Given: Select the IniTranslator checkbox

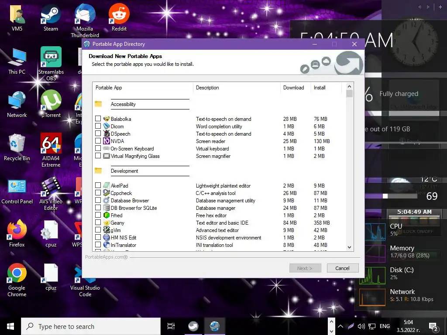Looking at the screenshot, I should pyautogui.click(x=98, y=244).
